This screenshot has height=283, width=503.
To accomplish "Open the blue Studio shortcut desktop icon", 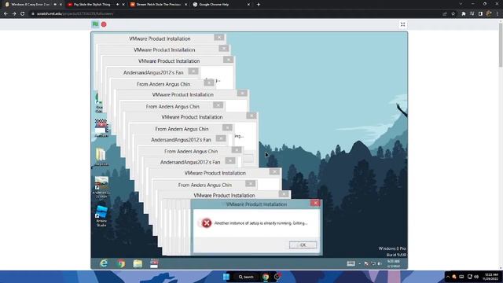I will coord(101,216).
